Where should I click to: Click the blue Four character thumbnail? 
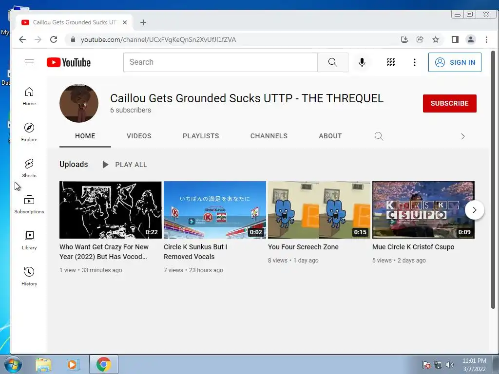[319, 210]
